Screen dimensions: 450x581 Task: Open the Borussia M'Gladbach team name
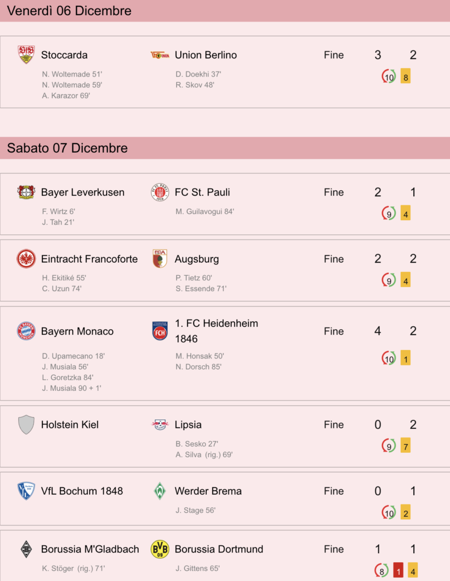coord(90,549)
